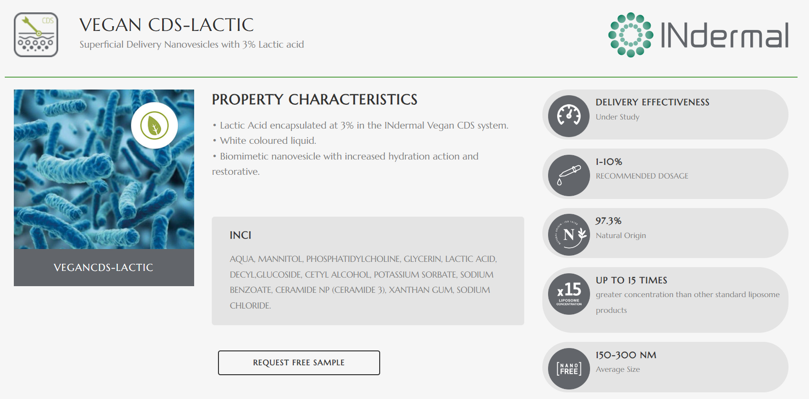Click the Delivery Effectiveness label
Viewport: 809px width, 399px height.
pos(652,102)
